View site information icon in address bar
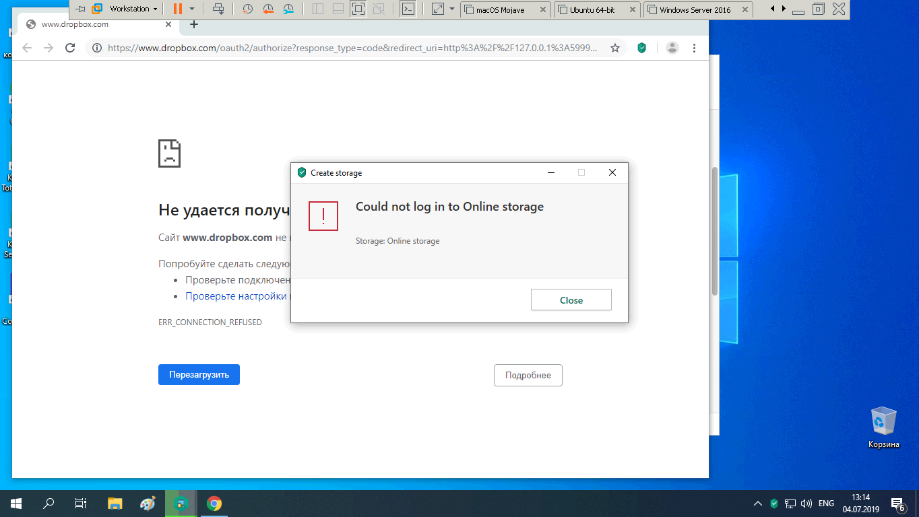 [x=97, y=48]
